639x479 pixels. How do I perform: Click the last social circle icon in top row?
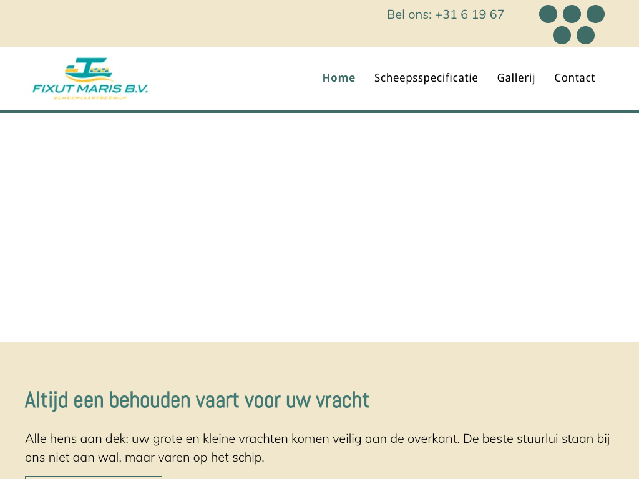pos(595,14)
